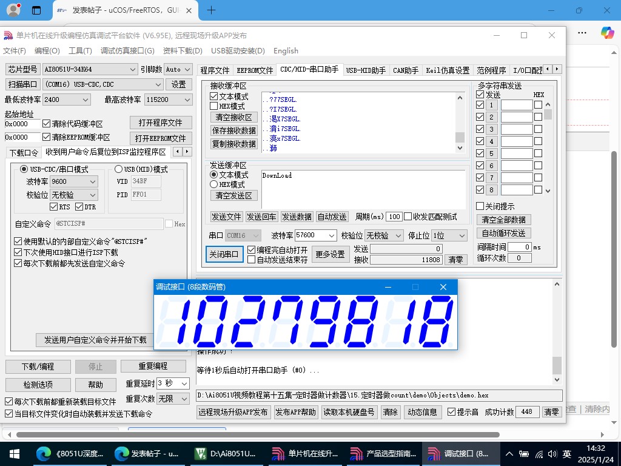Open 最高波特率 115200 dropdown

click(x=169, y=100)
